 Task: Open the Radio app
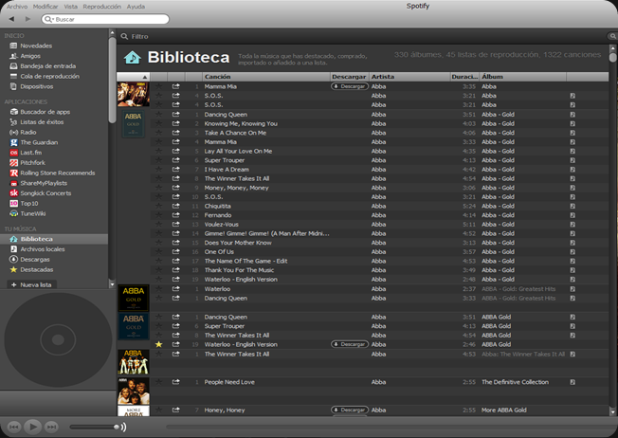click(x=28, y=133)
